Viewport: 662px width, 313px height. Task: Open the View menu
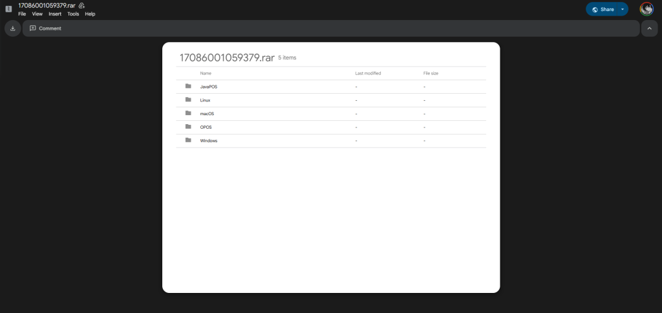[37, 14]
